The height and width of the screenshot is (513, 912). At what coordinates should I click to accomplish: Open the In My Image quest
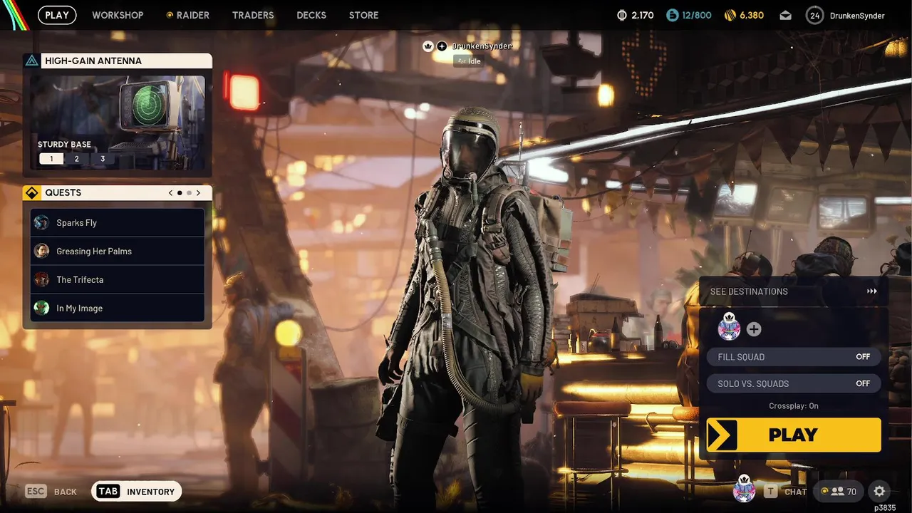coord(118,308)
